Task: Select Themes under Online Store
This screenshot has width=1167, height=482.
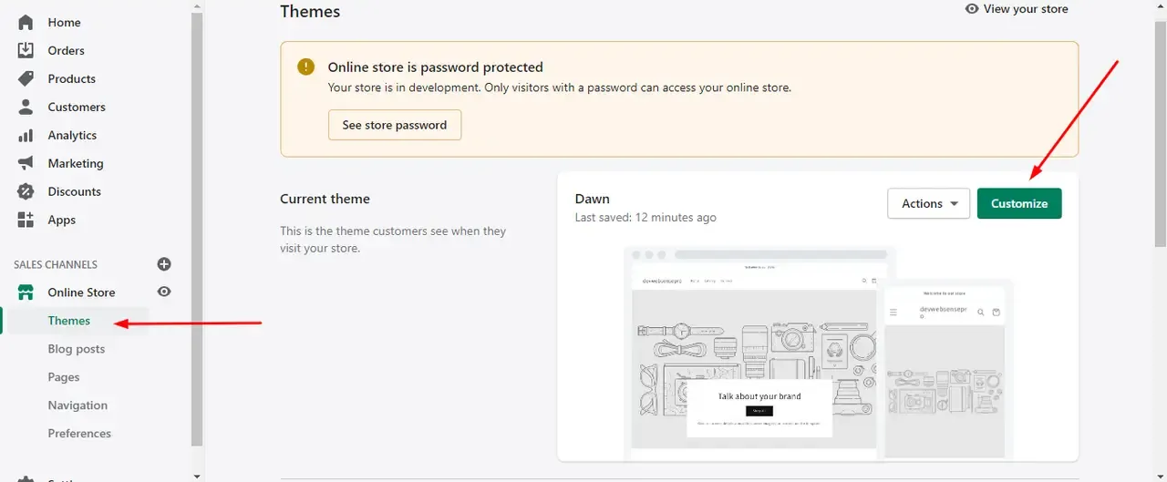Action: [69, 321]
